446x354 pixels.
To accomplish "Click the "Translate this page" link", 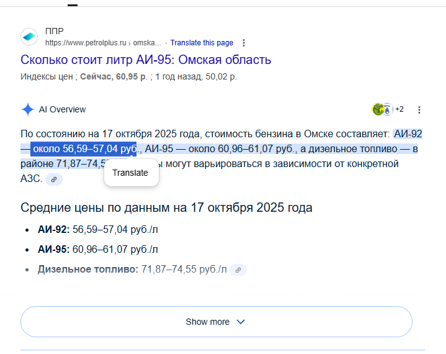I will [202, 43].
